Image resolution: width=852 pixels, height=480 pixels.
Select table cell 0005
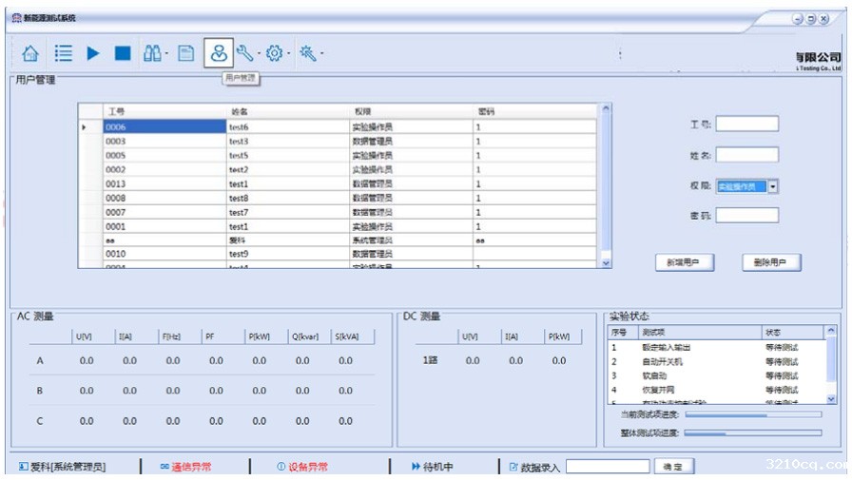pyautogui.click(x=165, y=155)
